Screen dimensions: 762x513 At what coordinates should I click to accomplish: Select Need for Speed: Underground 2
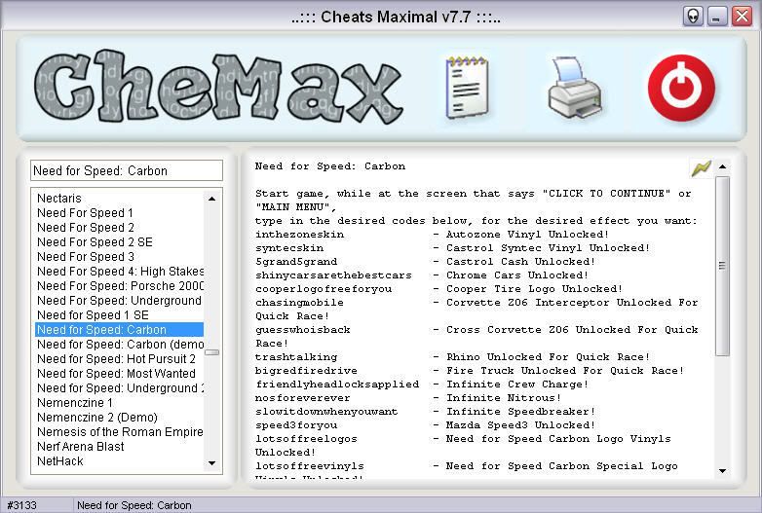tap(120, 387)
